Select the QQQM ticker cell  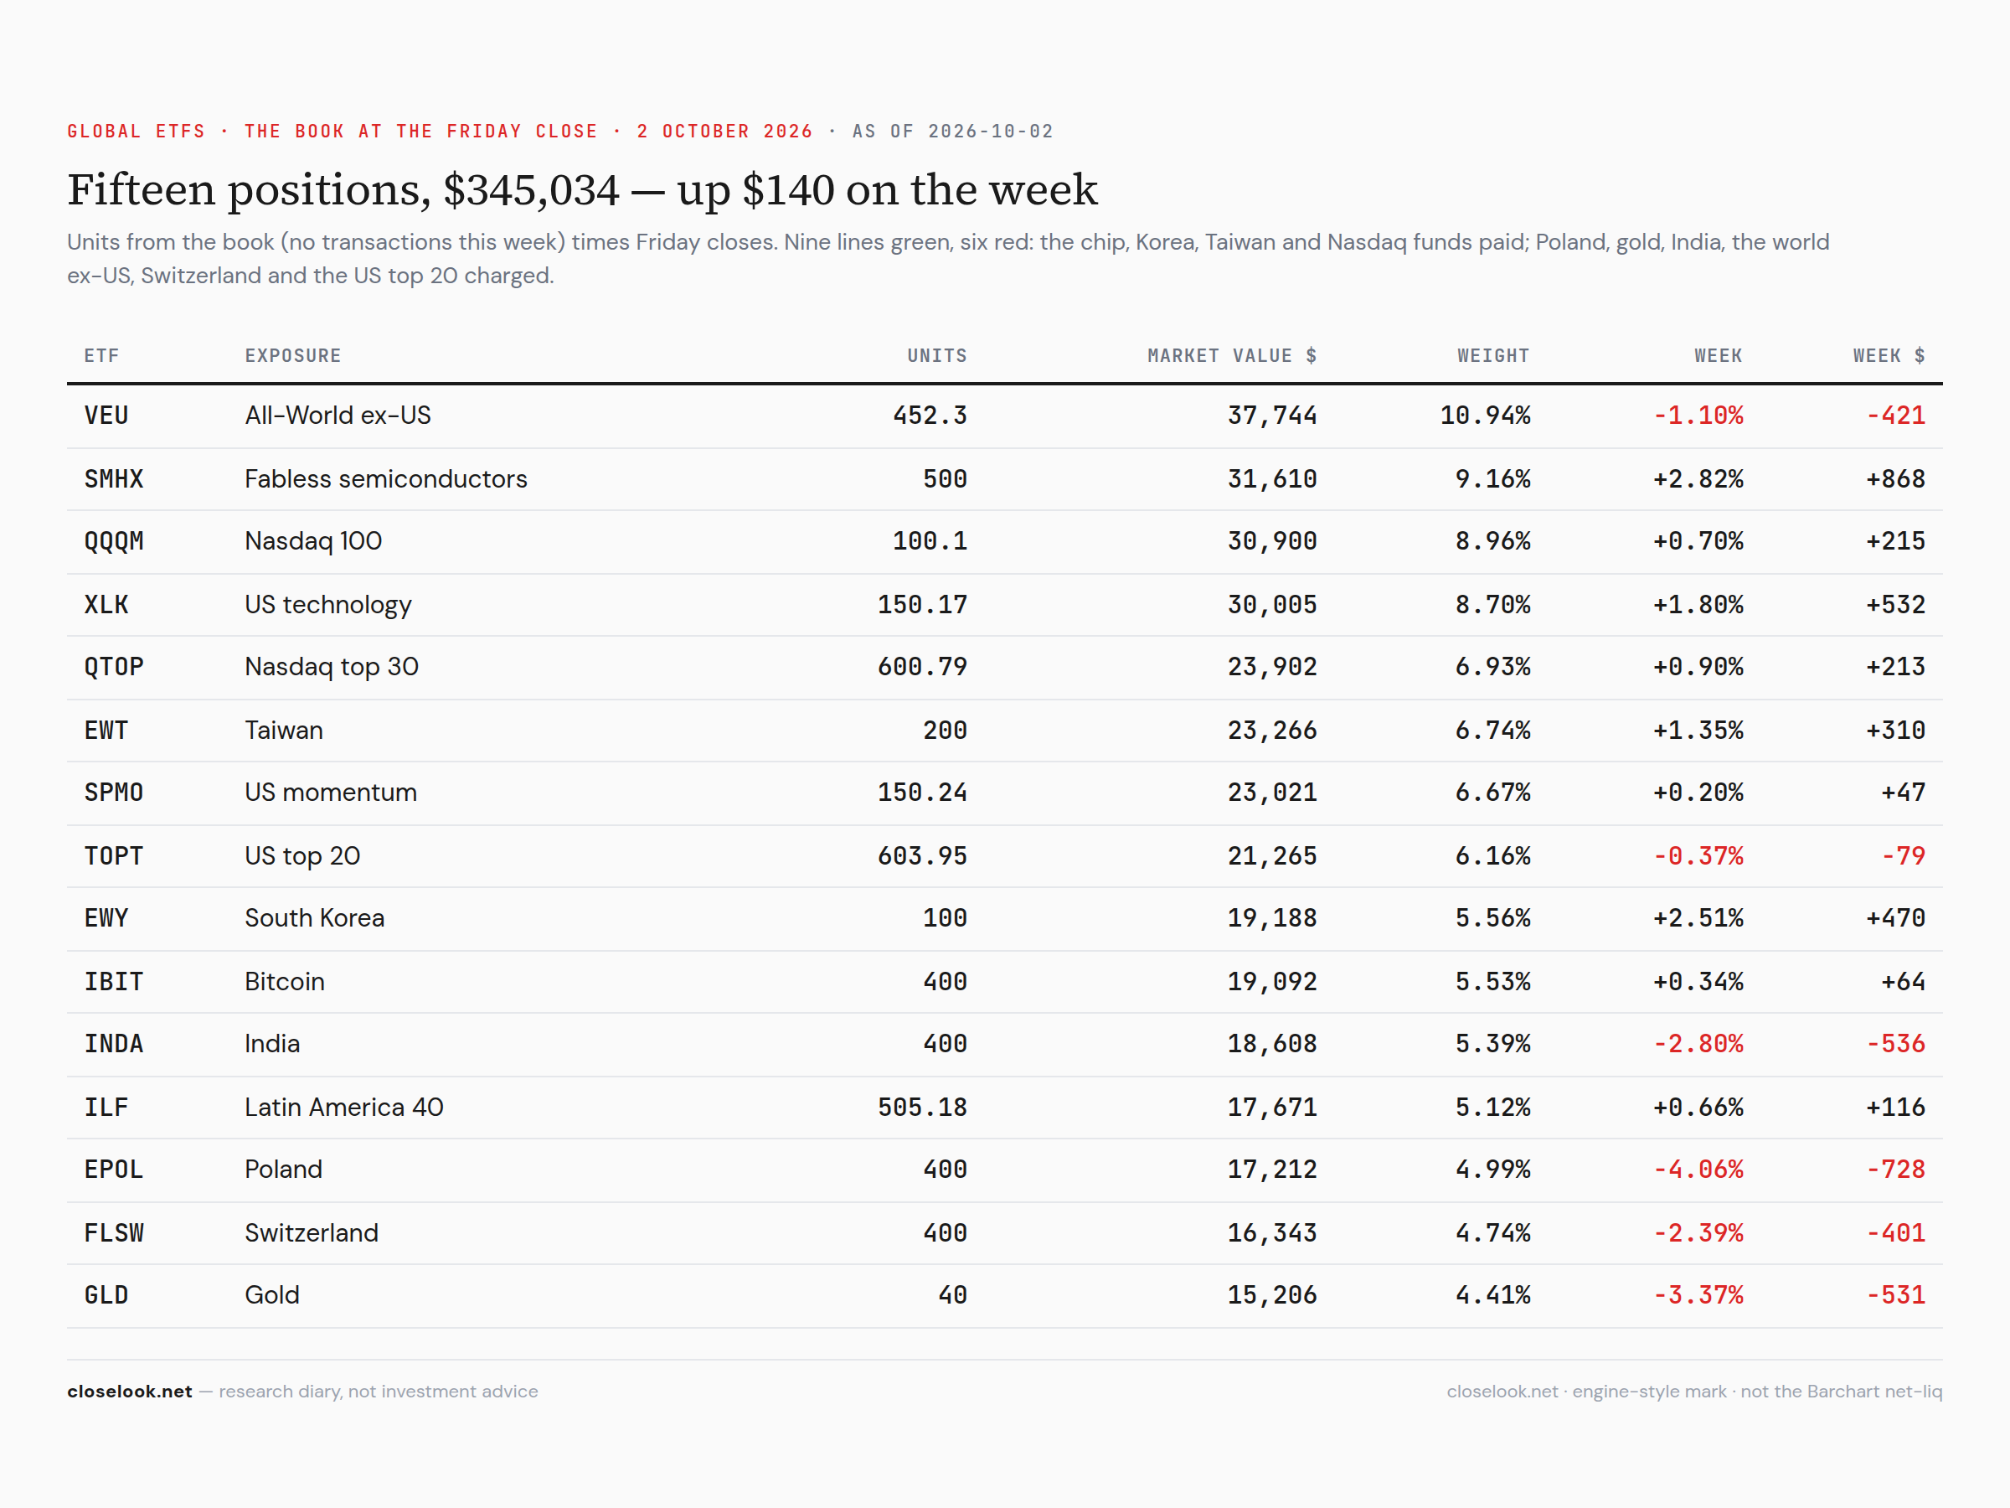click(114, 542)
